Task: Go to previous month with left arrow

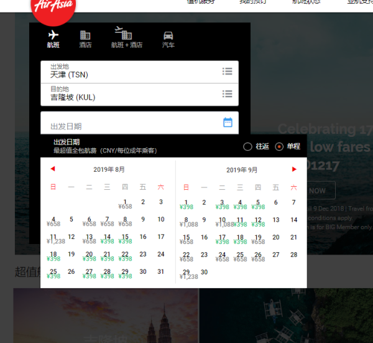Action: tap(53, 169)
